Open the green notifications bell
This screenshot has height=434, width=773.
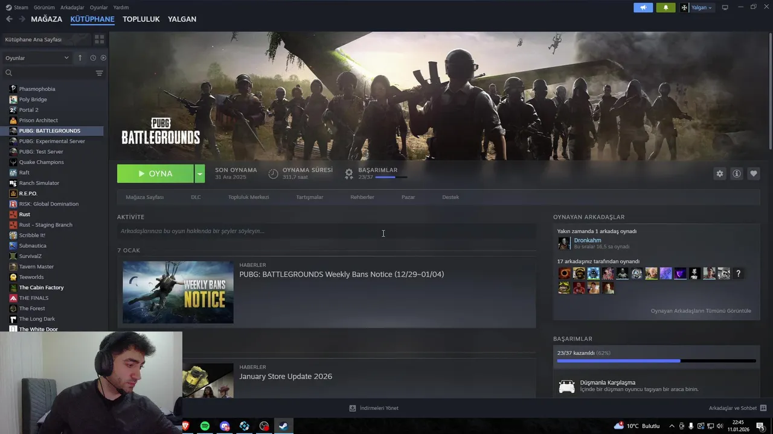[666, 7]
